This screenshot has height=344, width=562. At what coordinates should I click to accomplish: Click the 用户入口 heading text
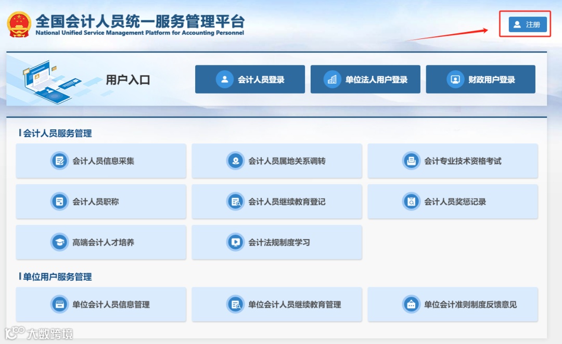coord(127,80)
